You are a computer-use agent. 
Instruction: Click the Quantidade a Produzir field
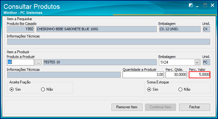point(143,75)
